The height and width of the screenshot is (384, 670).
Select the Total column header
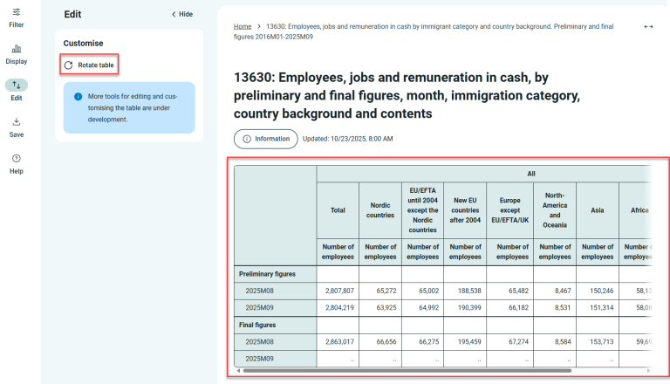point(338,209)
